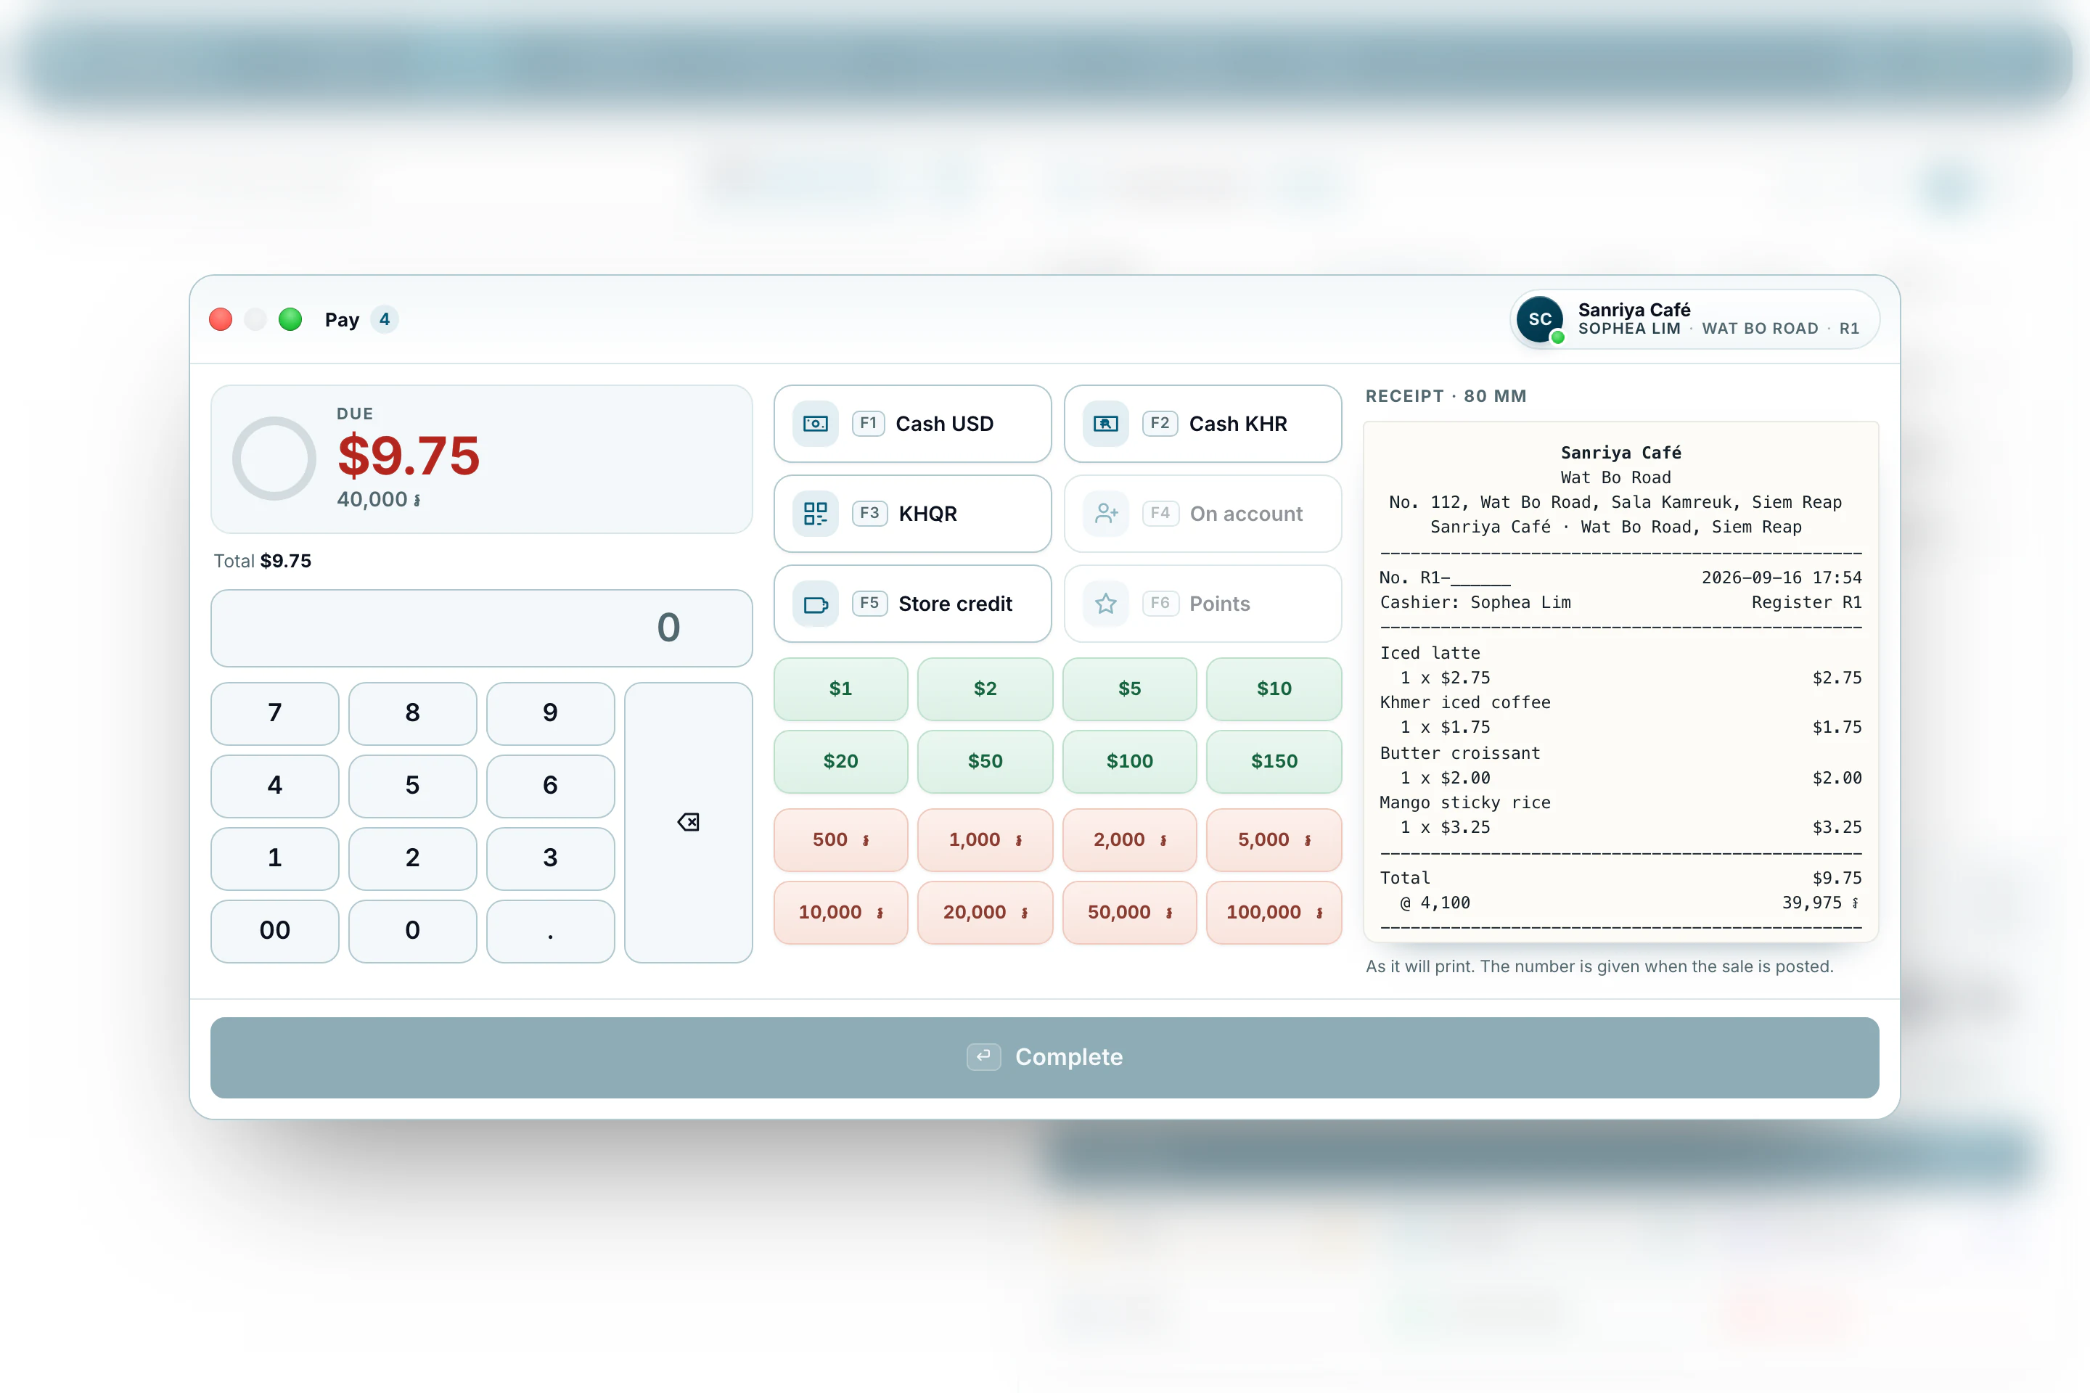The width and height of the screenshot is (2090, 1393).
Task: Click the Complete sale button
Action: tap(1045, 1057)
